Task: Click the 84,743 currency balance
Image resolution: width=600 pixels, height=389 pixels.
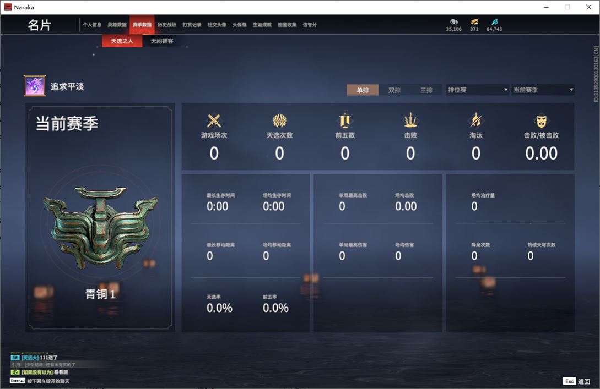Action: tap(494, 29)
